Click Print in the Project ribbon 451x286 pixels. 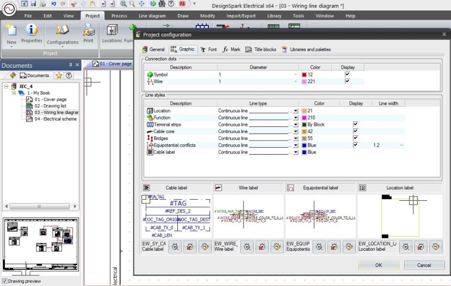click(x=88, y=34)
